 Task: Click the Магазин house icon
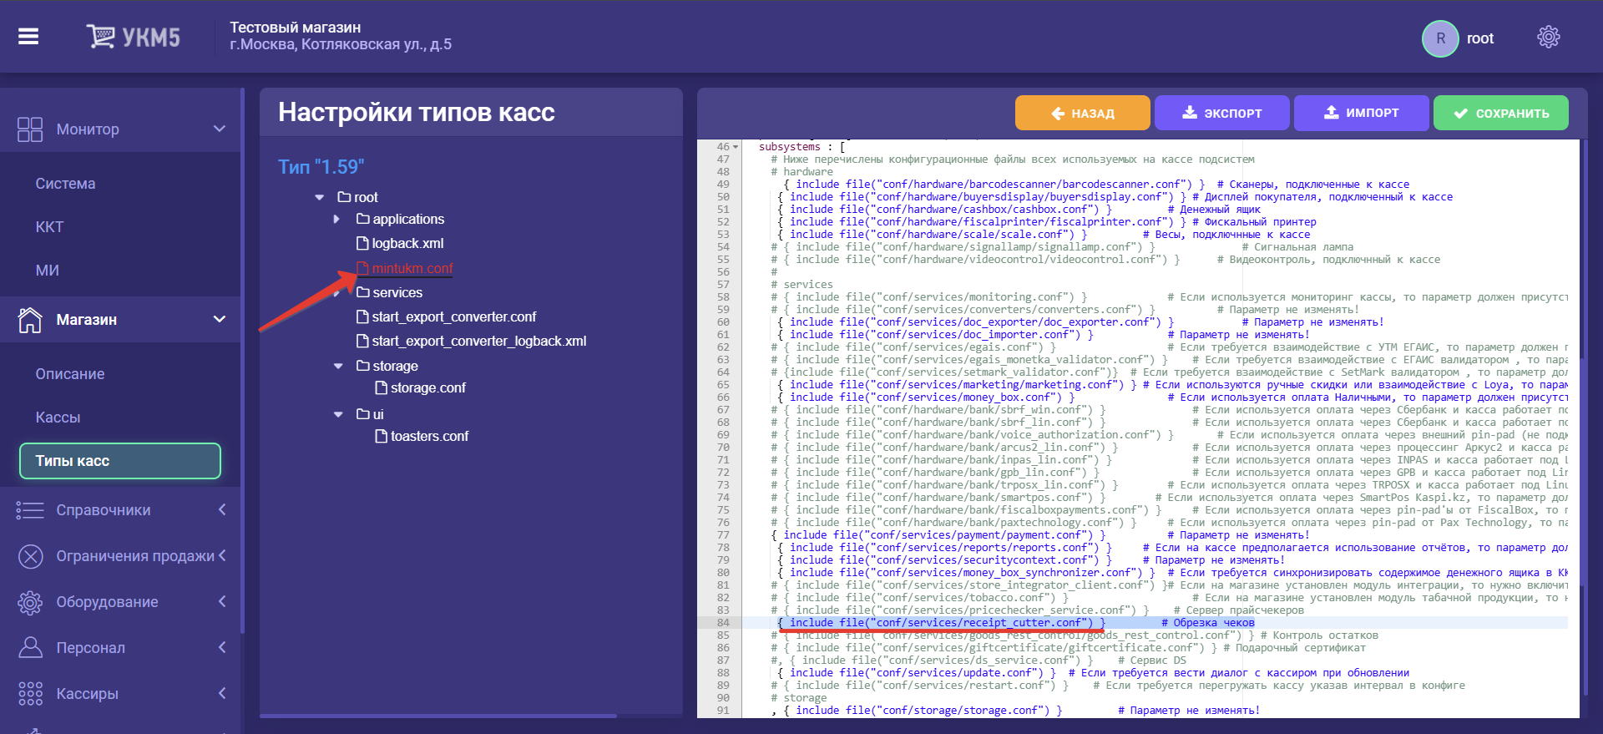coord(30,320)
